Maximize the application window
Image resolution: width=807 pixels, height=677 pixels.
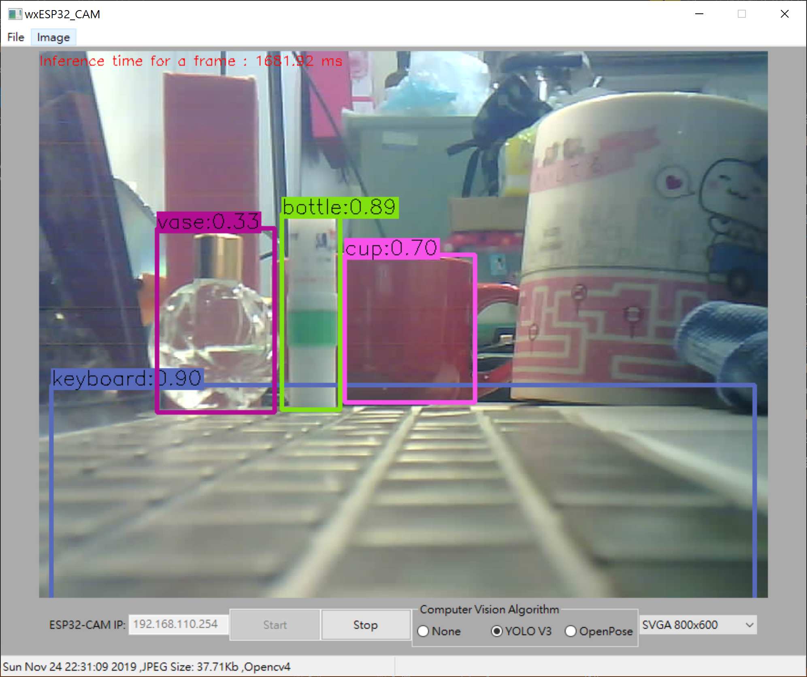point(742,14)
